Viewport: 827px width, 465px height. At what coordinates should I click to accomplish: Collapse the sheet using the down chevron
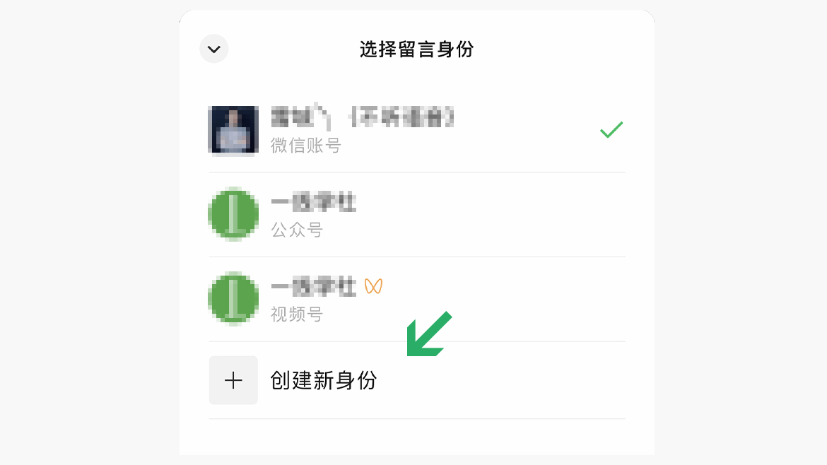(x=213, y=49)
